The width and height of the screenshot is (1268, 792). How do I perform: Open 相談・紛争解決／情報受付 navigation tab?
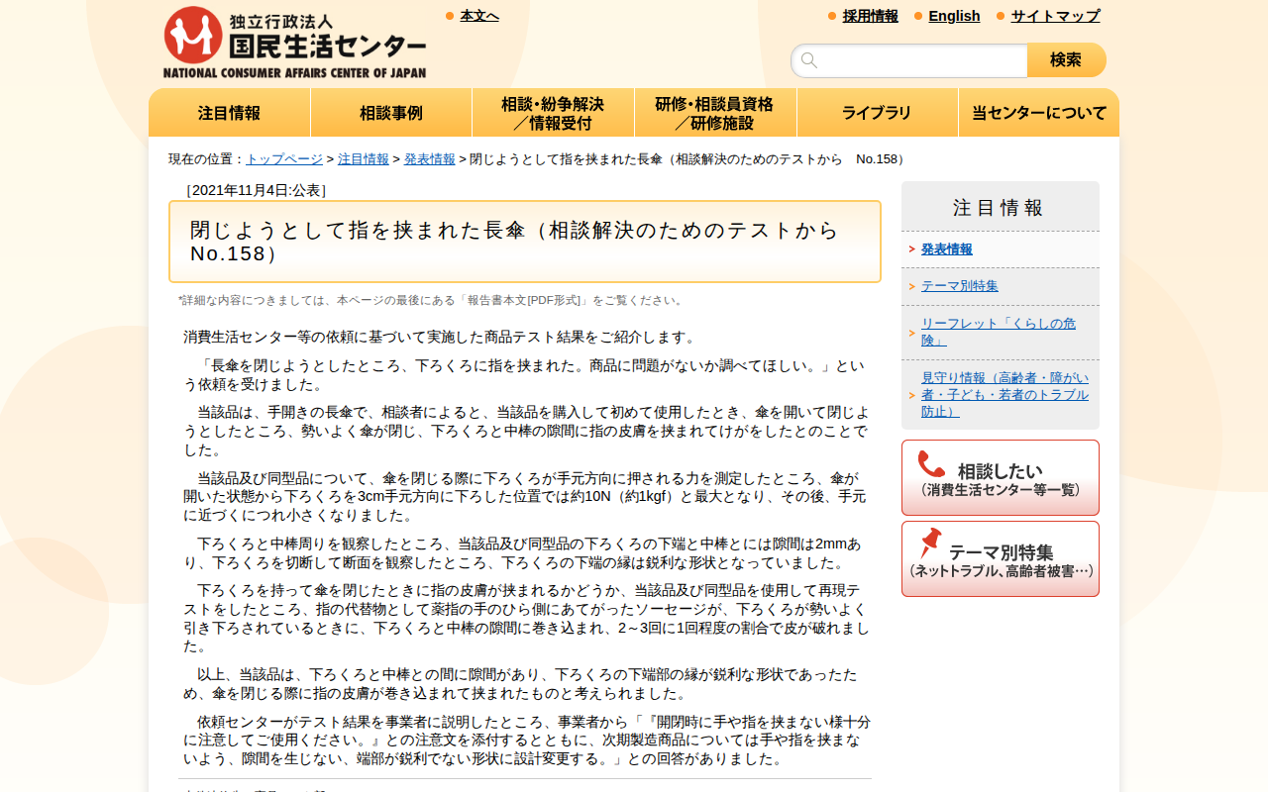553,113
